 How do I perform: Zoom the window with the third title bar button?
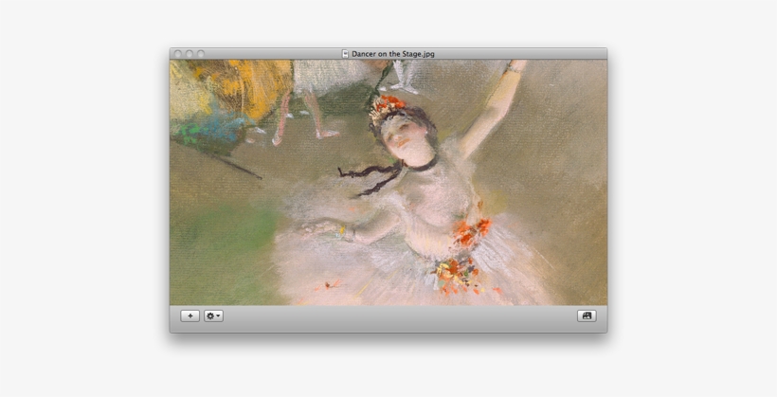click(201, 53)
